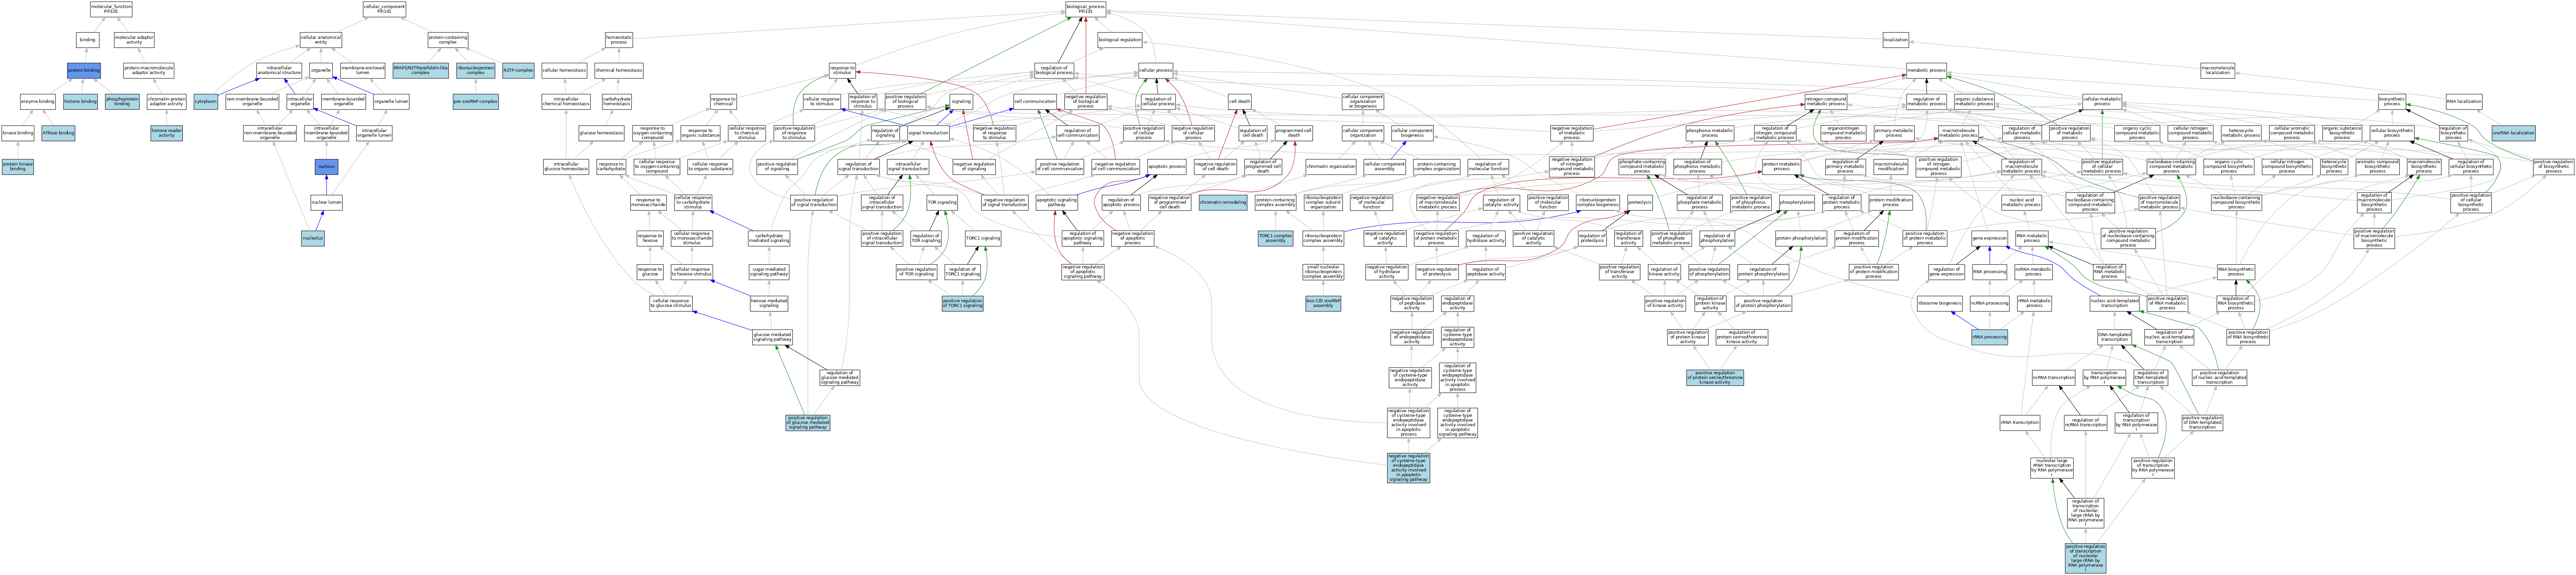Click the 'R2TP complex' node
Screen dimensions: 2576x575
(518, 71)
